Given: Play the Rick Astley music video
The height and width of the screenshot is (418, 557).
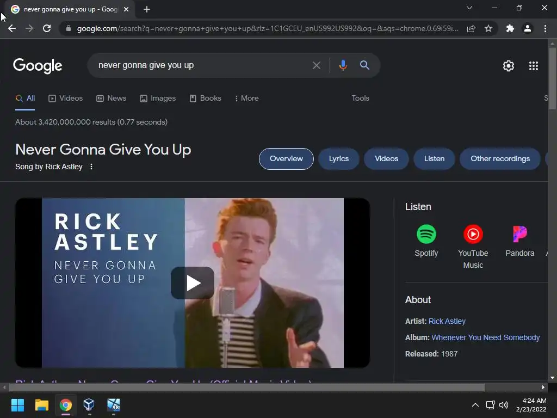Looking at the screenshot, I should (193, 283).
